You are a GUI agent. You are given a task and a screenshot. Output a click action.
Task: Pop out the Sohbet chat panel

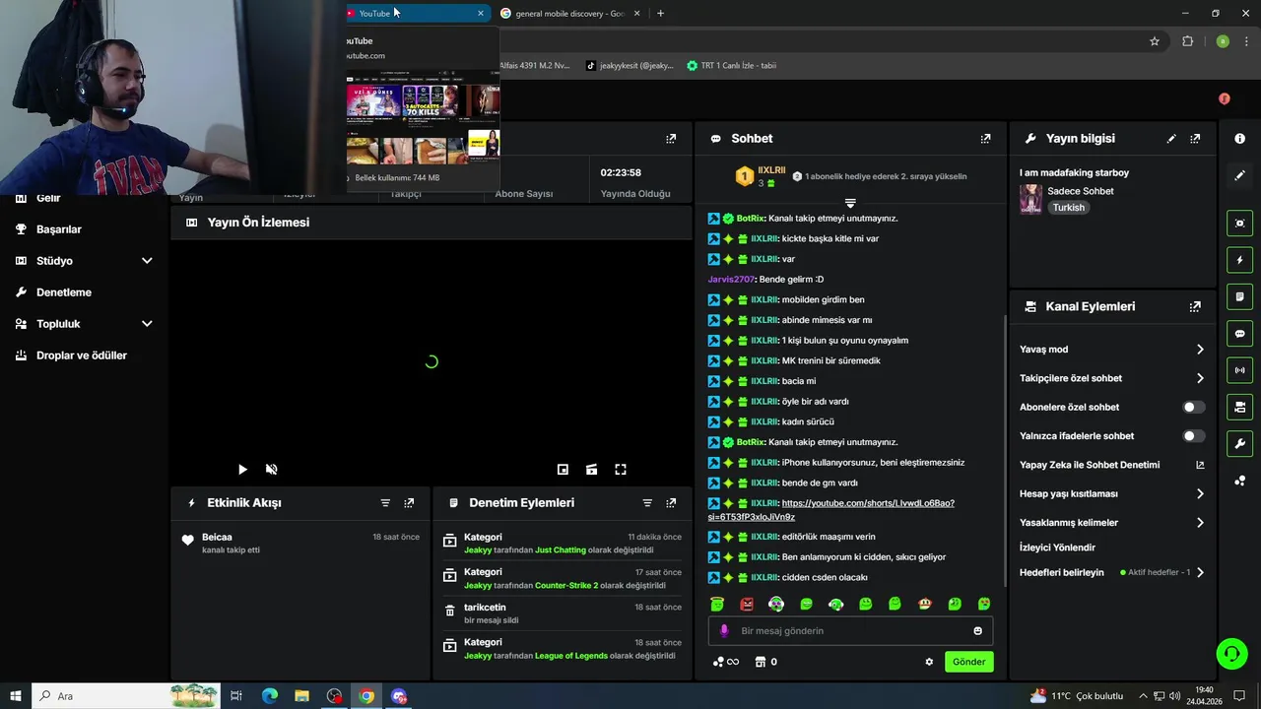985,139
